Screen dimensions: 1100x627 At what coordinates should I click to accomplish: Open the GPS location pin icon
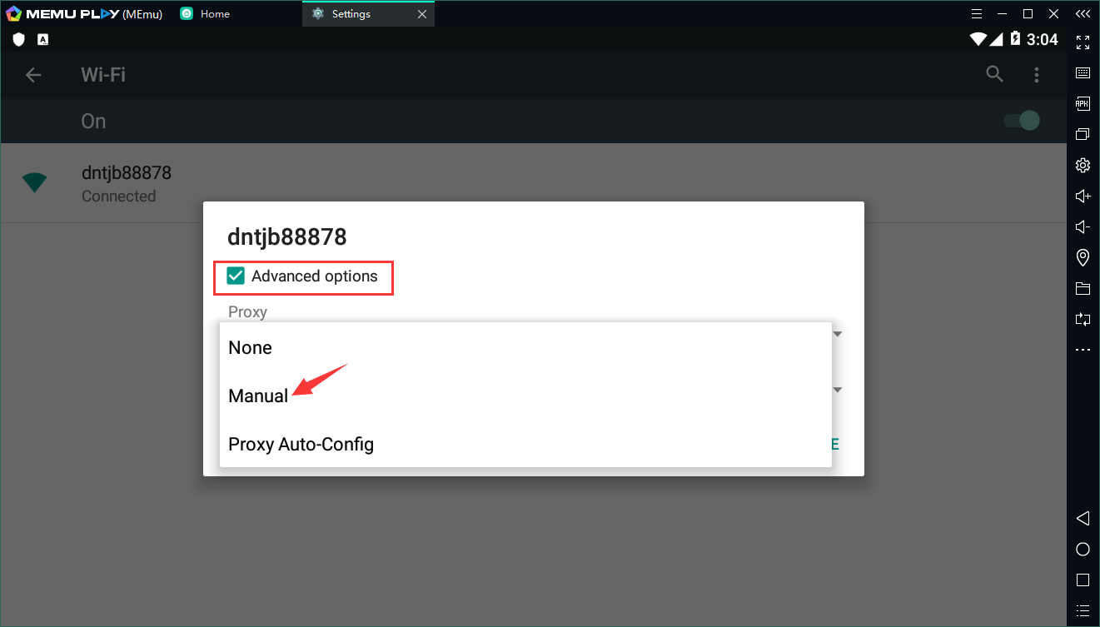[x=1083, y=257]
